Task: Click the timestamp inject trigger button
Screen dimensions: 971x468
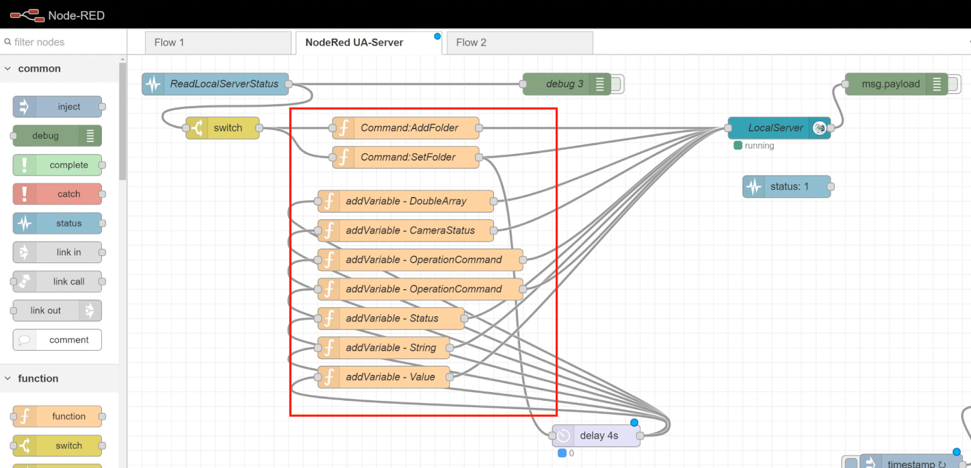Action: [x=851, y=463]
